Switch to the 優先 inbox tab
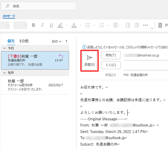The height and width of the screenshot is (150, 168). pyautogui.click(x=11, y=41)
